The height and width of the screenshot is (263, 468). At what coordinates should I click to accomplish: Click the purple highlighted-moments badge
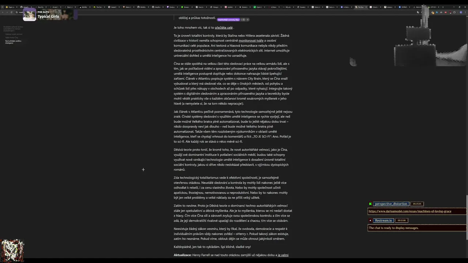pyautogui.click(x=229, y=20)
